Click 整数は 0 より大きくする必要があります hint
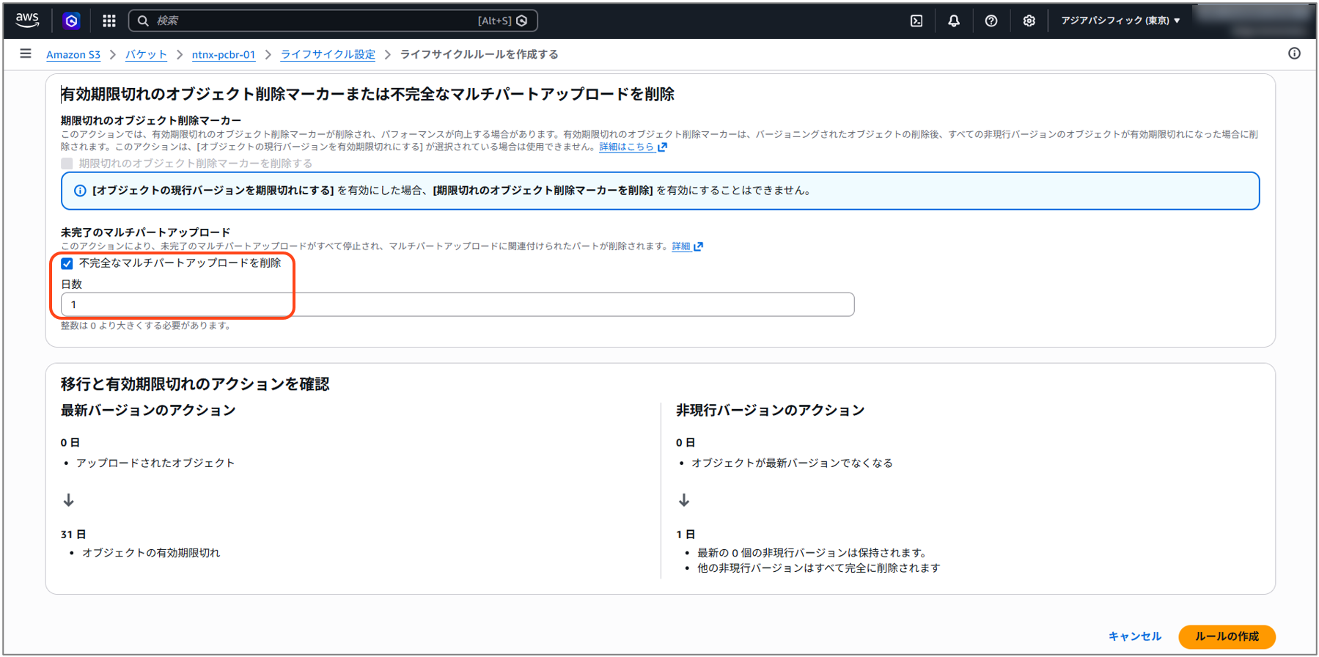Viewport: 1319px width, 657px height. [147, 326]
